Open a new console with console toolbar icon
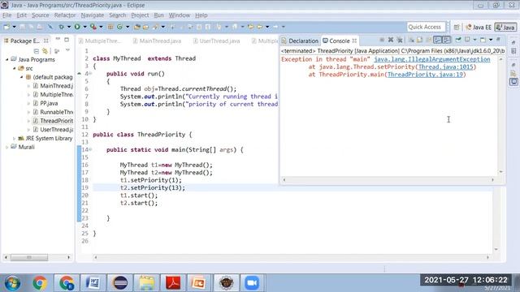This screenshot has height=292, width=520. 483,40
